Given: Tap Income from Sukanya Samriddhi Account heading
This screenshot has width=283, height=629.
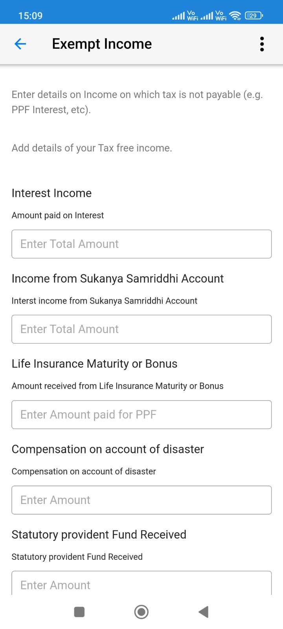Looking at the screenshot, I should pyautogui.click(x=118, y=278).
